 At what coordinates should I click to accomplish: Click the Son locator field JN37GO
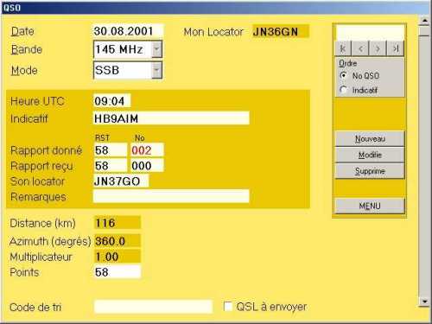121,181
